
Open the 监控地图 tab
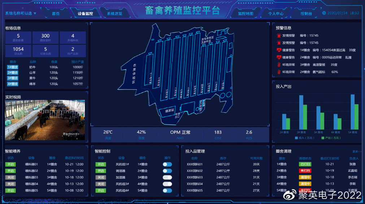click(x=245, y=13)
